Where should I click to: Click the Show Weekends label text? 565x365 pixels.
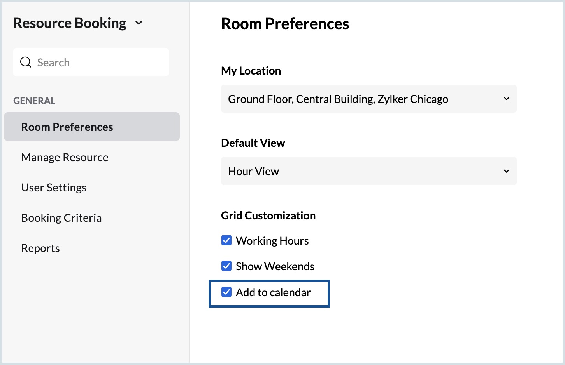point(275,266)
